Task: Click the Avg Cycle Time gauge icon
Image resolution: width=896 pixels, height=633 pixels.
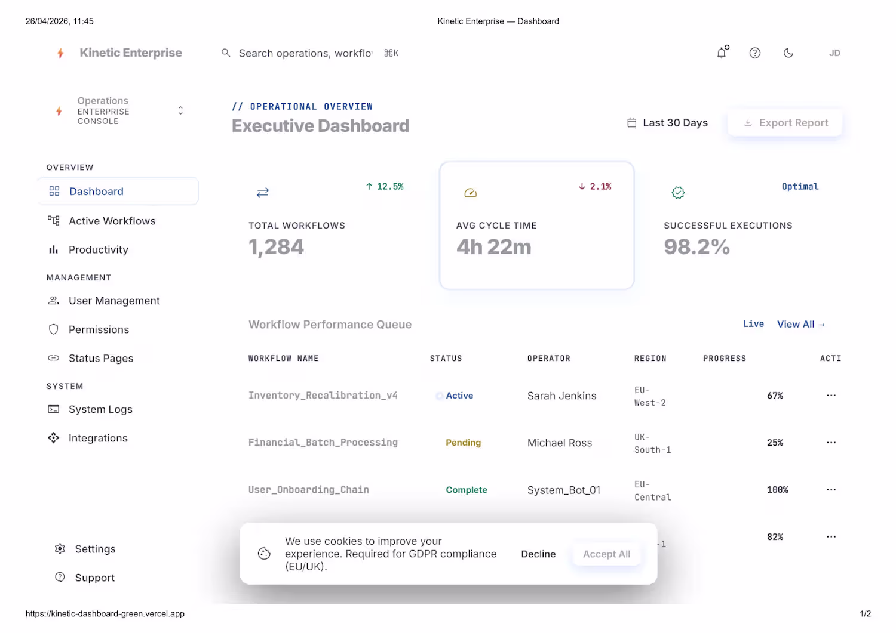Action: (471, 193)
